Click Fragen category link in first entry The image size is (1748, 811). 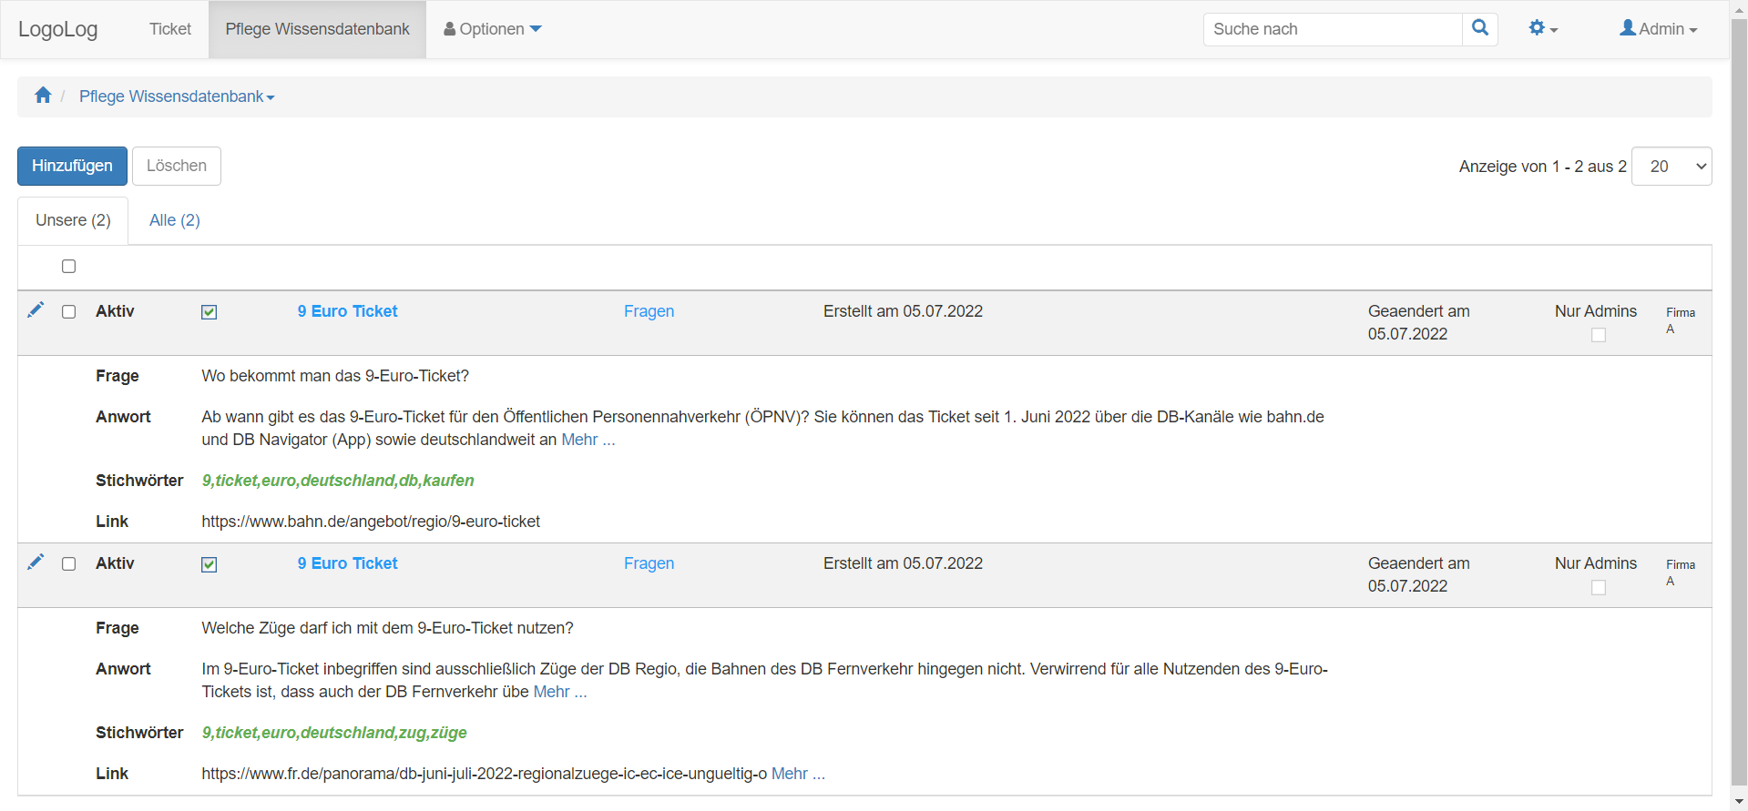(649, 311)
